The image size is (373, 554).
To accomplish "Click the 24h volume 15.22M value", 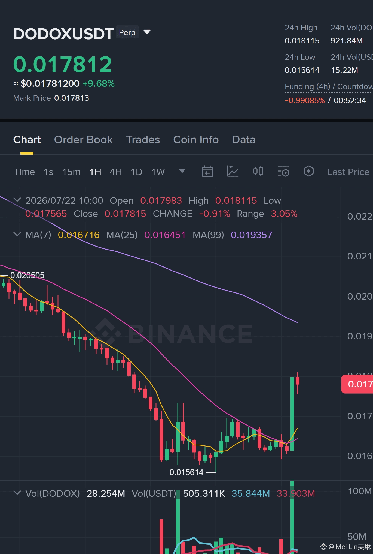I will pyautogui.click(x=344, y=70).
